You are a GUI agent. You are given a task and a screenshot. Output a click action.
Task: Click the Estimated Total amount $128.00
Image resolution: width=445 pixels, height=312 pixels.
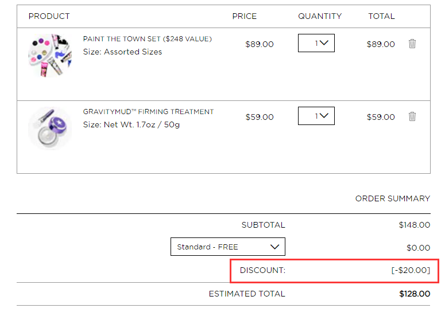[x=415, y=294]
